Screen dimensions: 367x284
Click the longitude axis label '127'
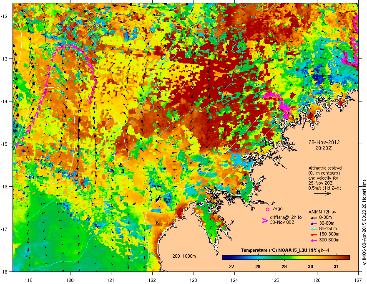tap(358, 280)
